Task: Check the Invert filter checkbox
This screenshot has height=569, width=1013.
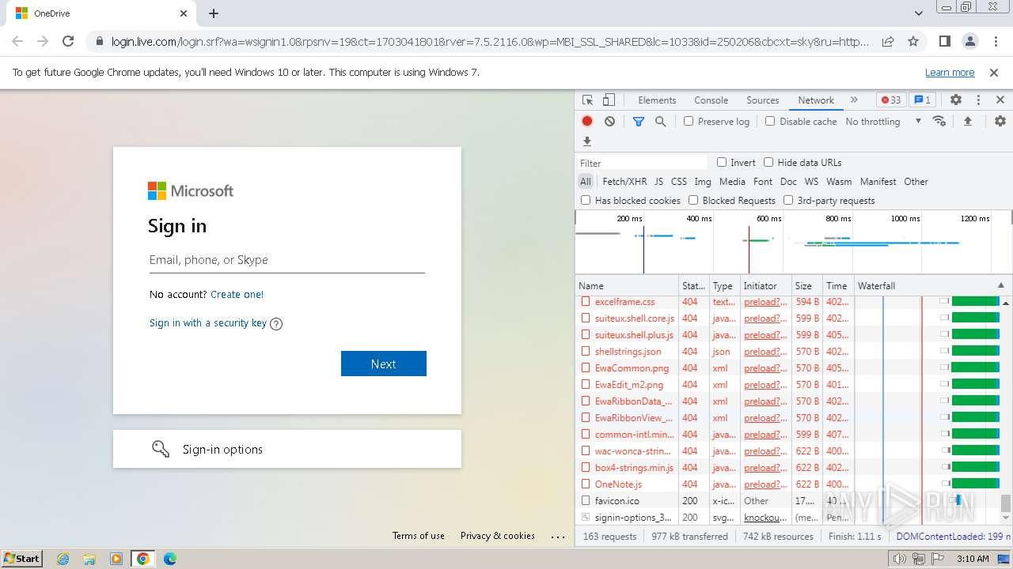Action: tap(722, 162)
